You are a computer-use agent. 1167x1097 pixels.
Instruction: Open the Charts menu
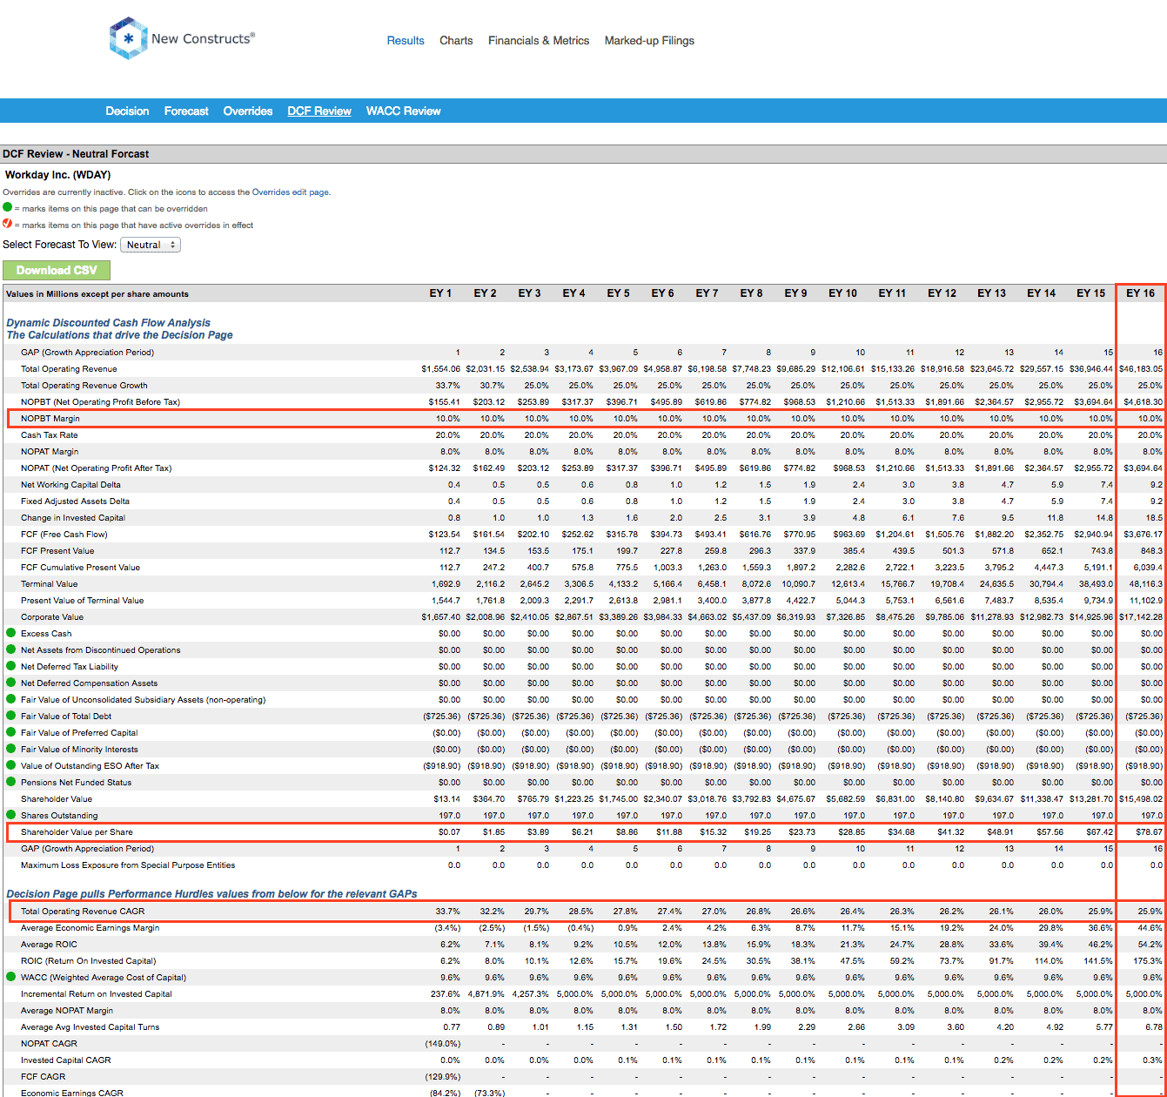click(x=456, y=41)
